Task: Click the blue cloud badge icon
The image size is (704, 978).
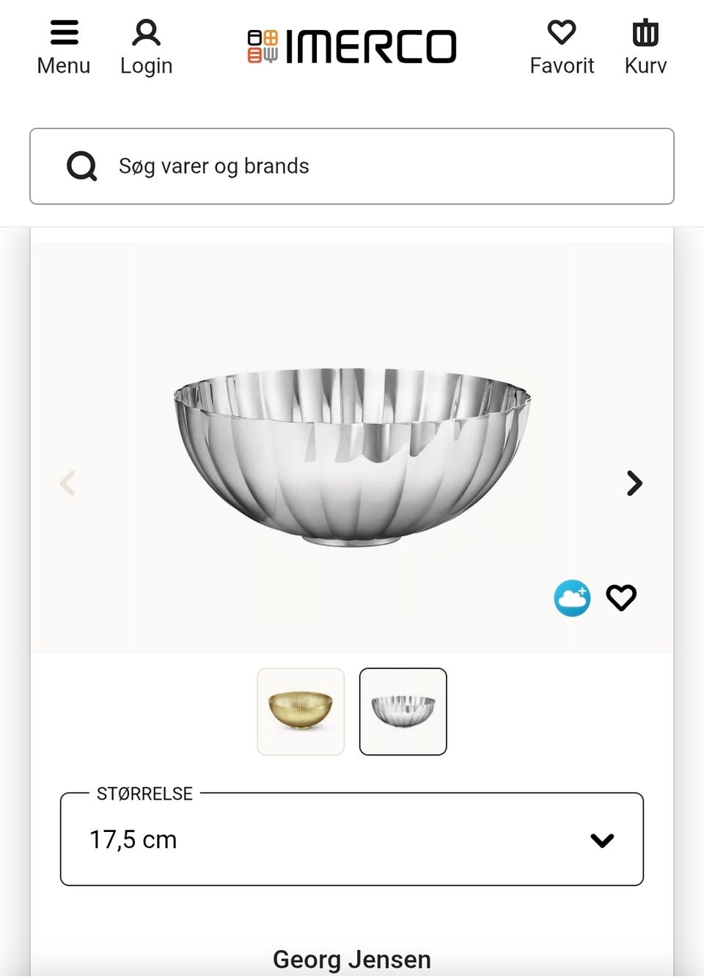Action: 572,598
